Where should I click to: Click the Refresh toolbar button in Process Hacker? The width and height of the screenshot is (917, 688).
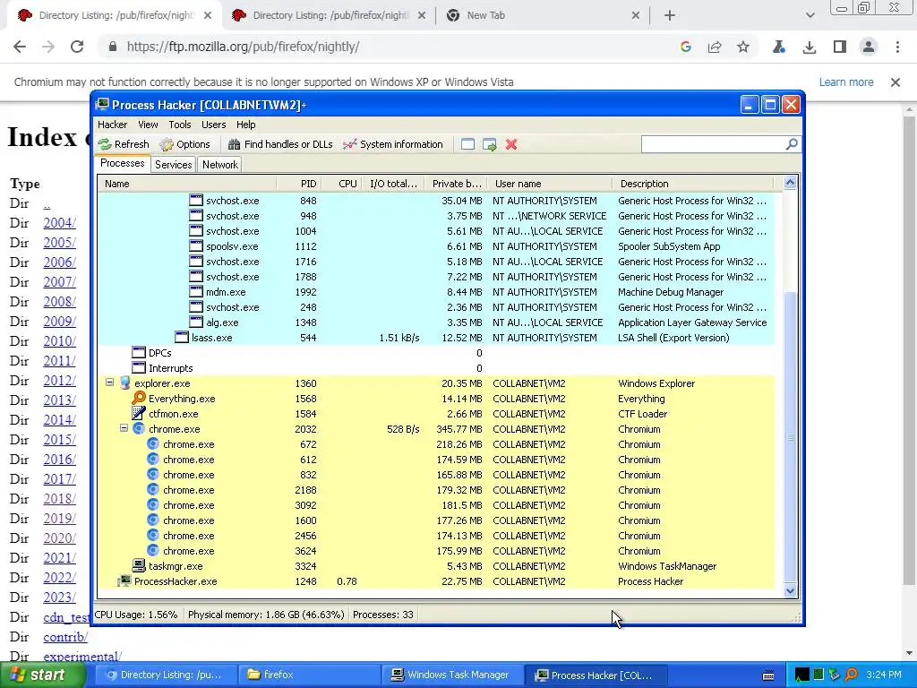[x=124, y=144]
